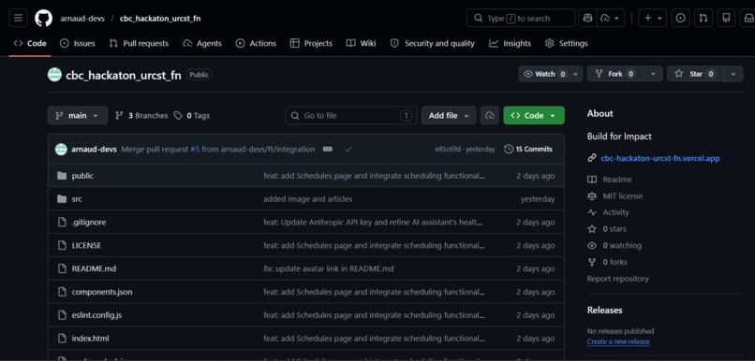Open the components.json file
755x361 pixels.
pyautogui.click(x=101, y=292)
